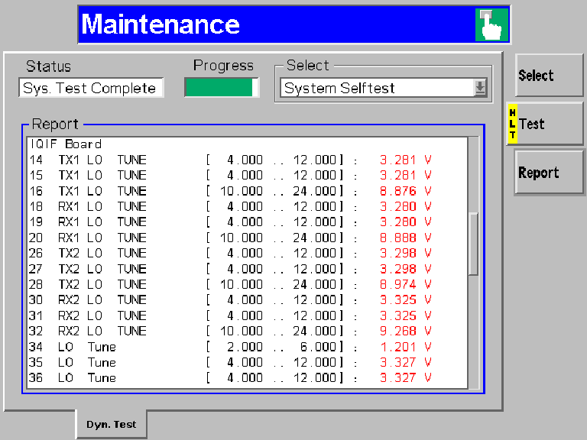Open the System Selftest dropdown arrow
Screen dimensions: 587x440
coord(480,88)
